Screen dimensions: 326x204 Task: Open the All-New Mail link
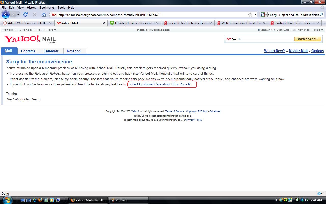301,30
